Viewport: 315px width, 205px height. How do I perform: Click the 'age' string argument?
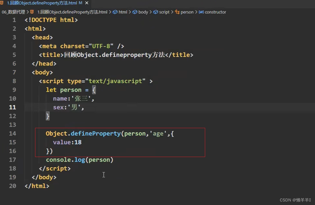[158, 134]
